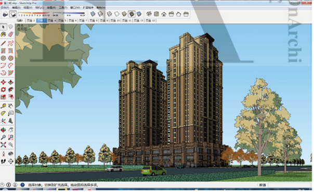Toggle the show/hide shadows button
Screen dimensions: 314x192
(13, 14)
